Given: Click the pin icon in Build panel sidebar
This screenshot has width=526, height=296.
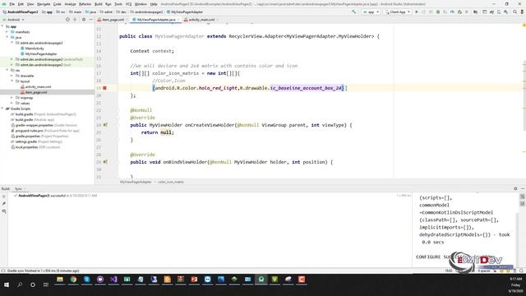Looking at the screenshot, I should click(x=4, y=204).
